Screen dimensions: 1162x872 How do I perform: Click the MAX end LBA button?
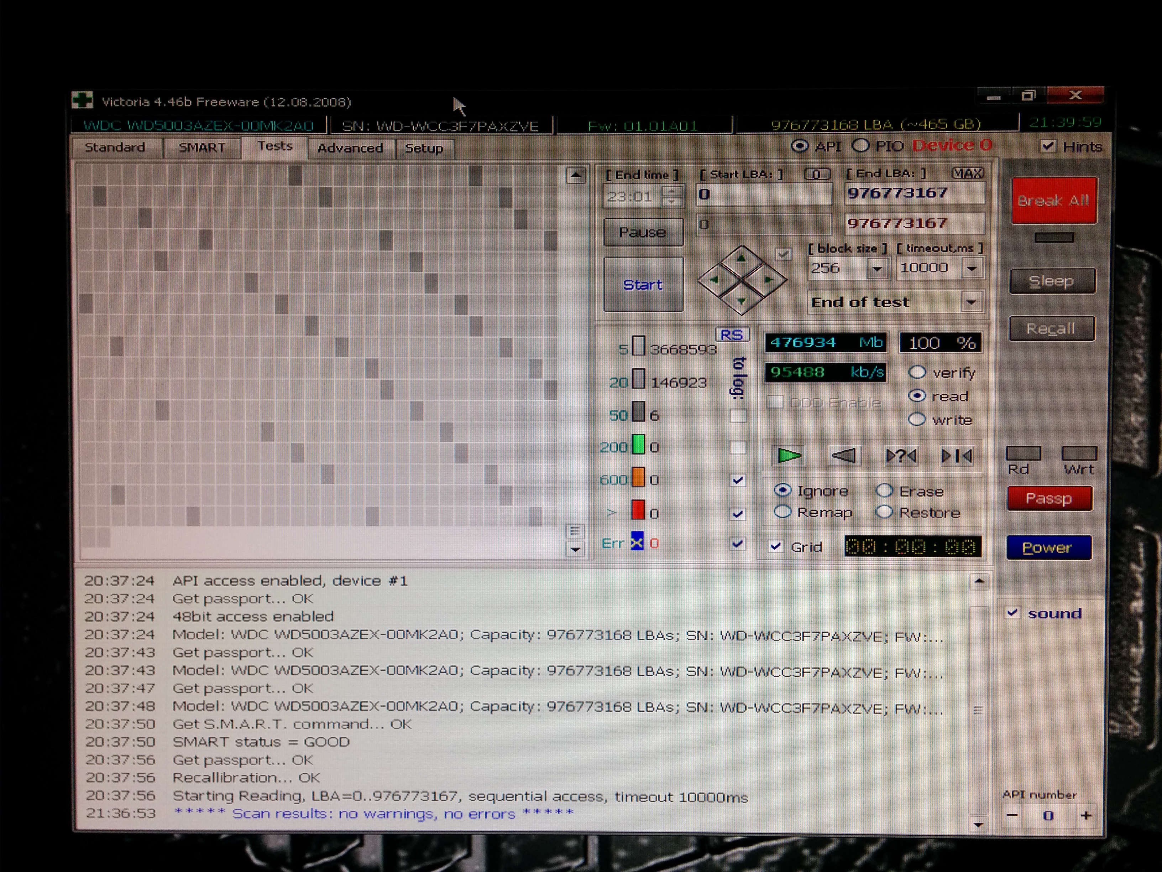967,173
